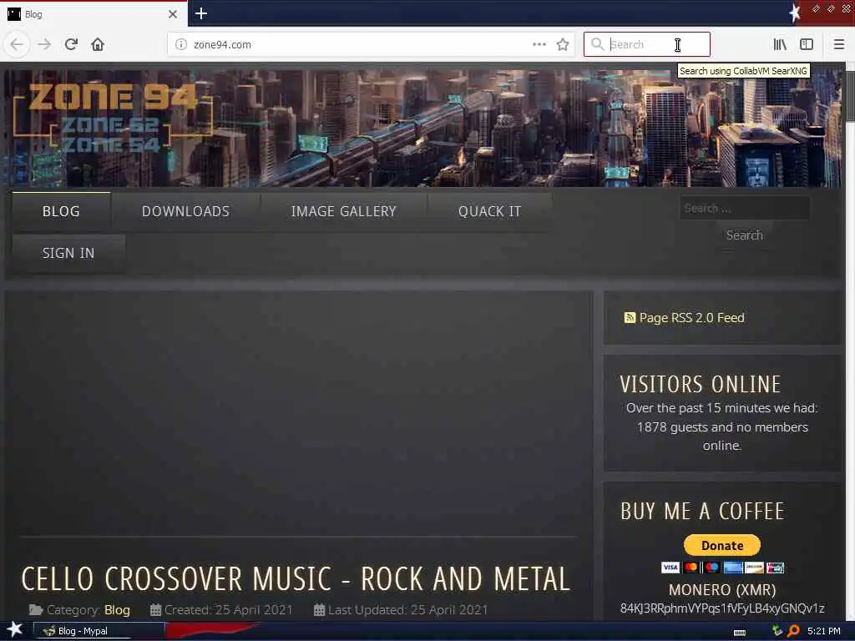The image size is (855, 641).
Task: Click the 5:21 PM taskbar clock
Action: click(824, 631)
